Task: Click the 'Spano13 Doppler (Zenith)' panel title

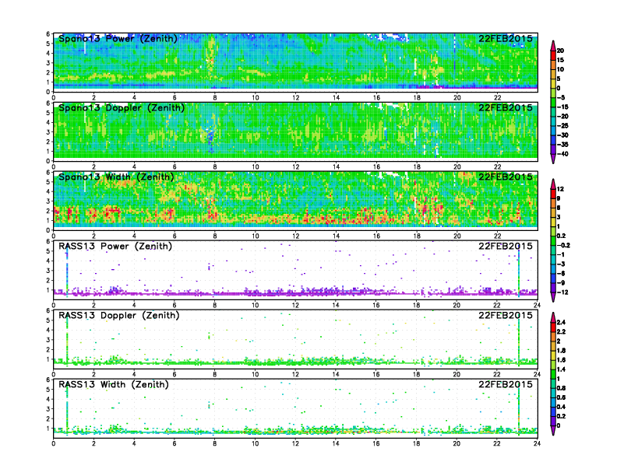Action: coord(122,107)
